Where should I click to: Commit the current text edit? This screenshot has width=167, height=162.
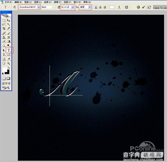click(x=143, y=7)
